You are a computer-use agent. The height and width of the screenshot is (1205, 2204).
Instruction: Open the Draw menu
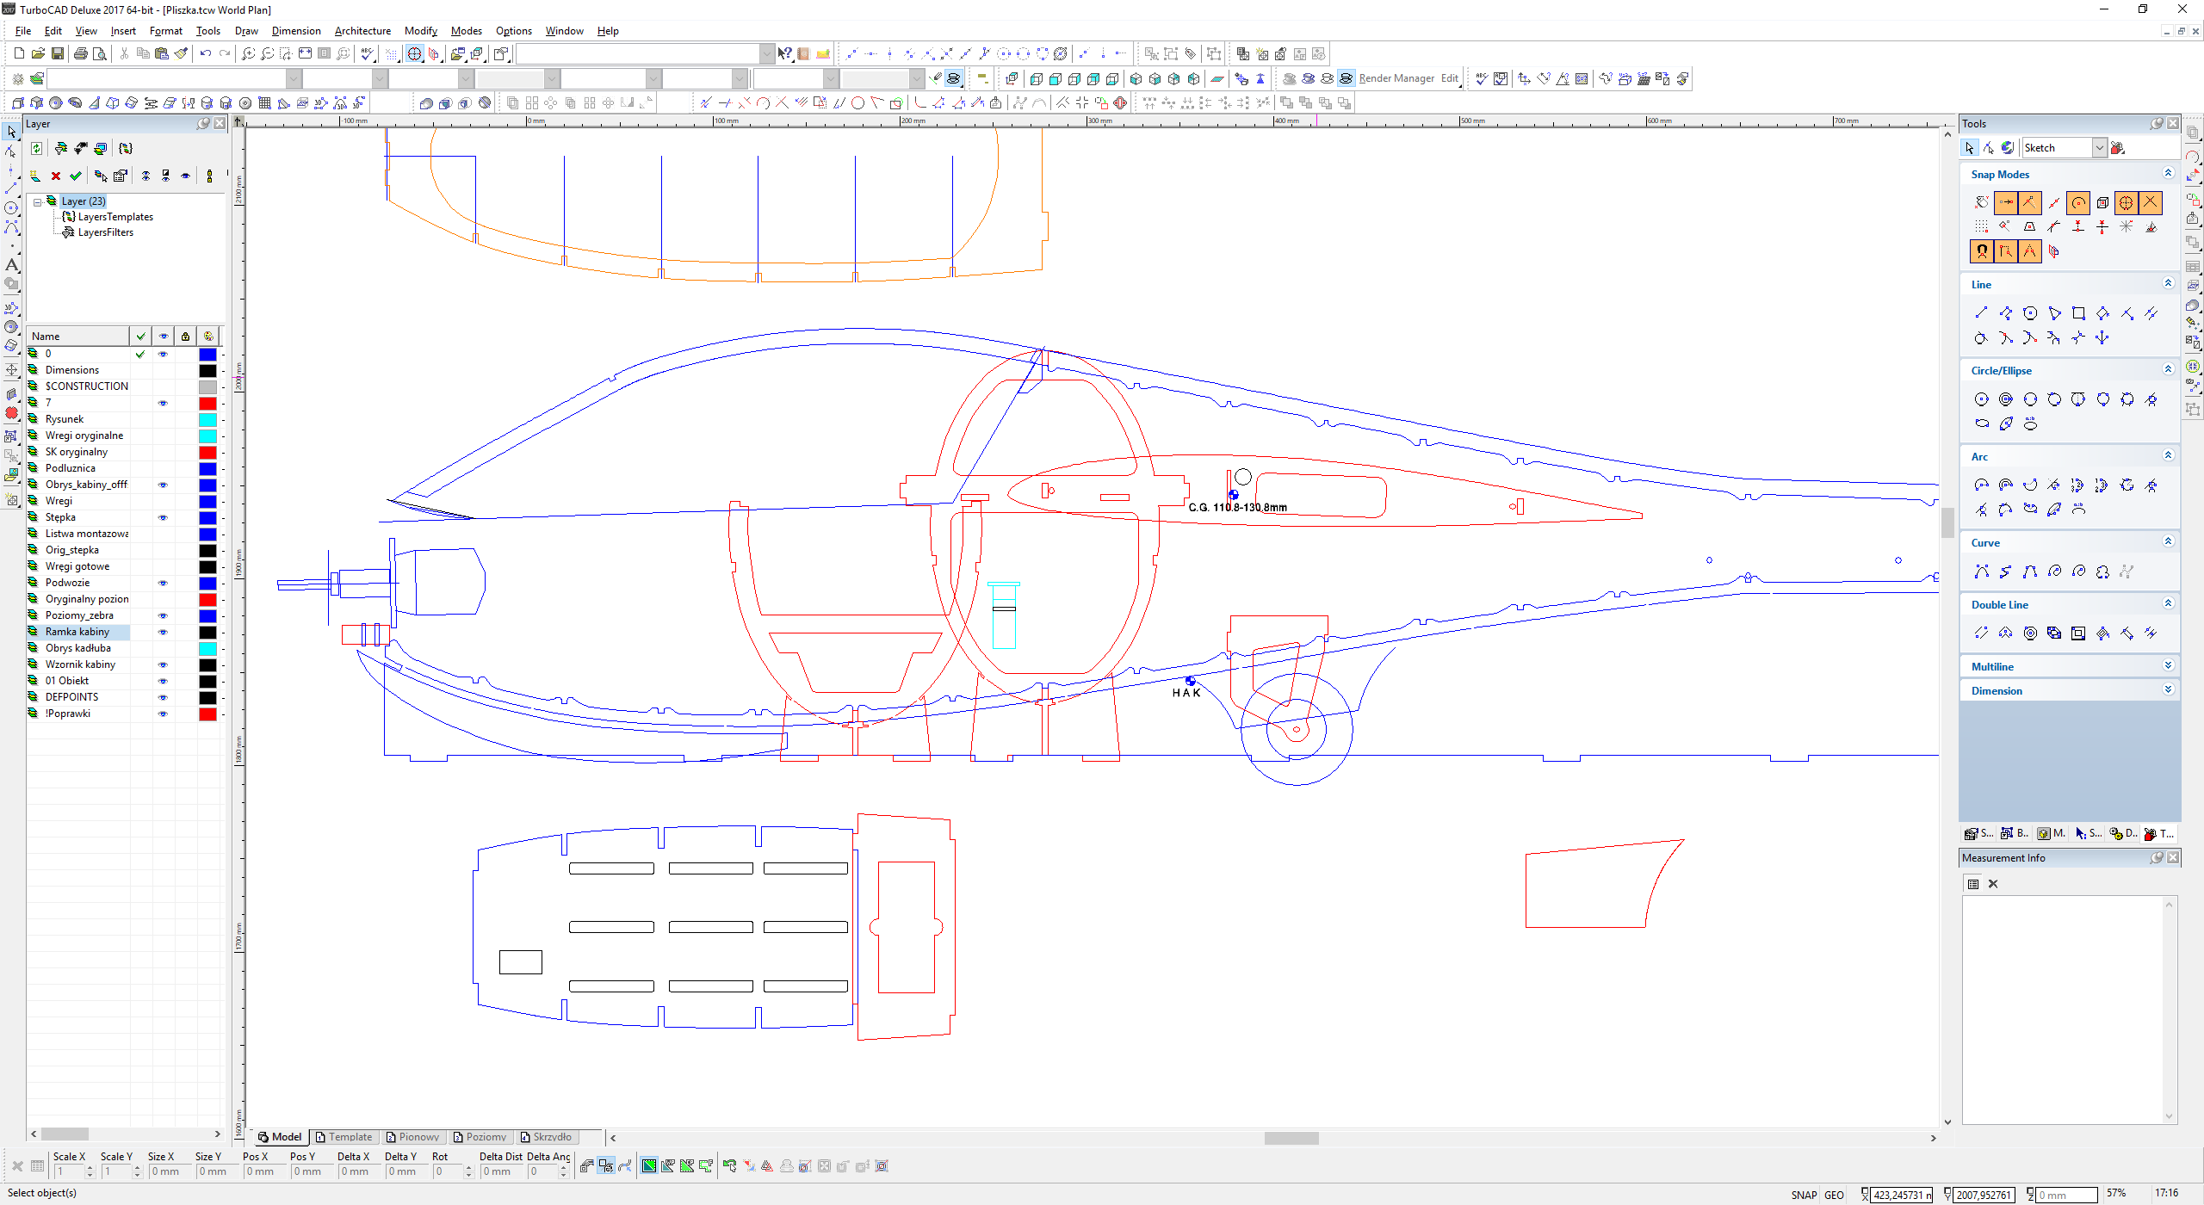pos(246,31)
